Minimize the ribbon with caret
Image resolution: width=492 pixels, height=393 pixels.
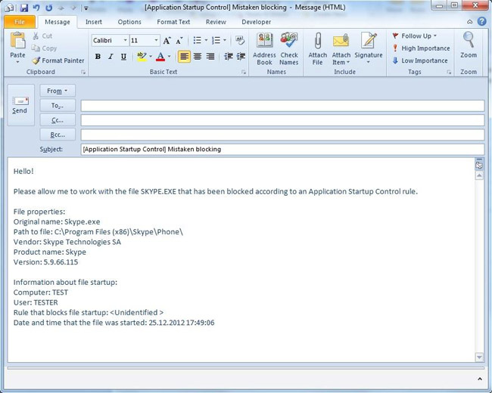[x=470, y=22]
